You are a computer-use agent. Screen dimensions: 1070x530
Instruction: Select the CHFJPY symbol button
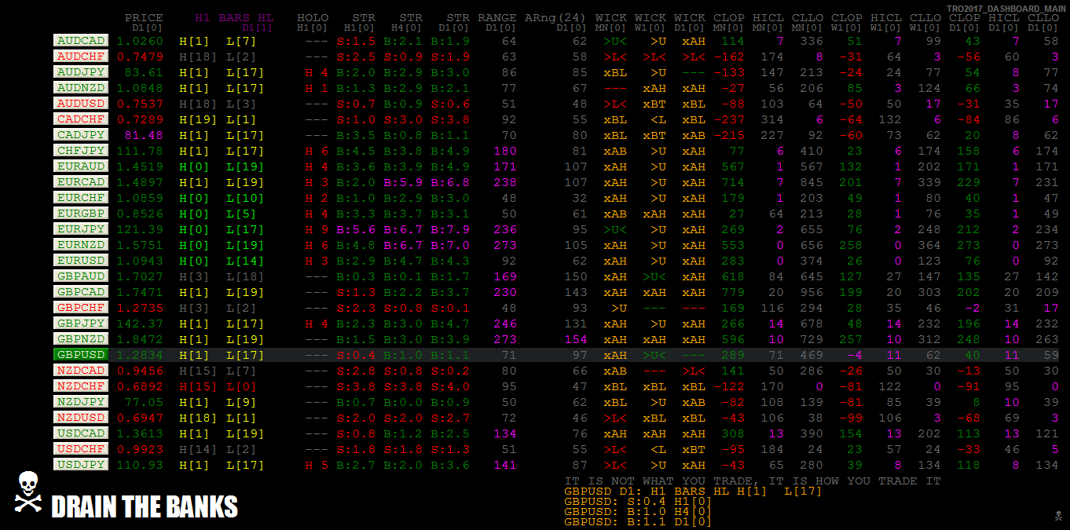(x=81, y=150)
